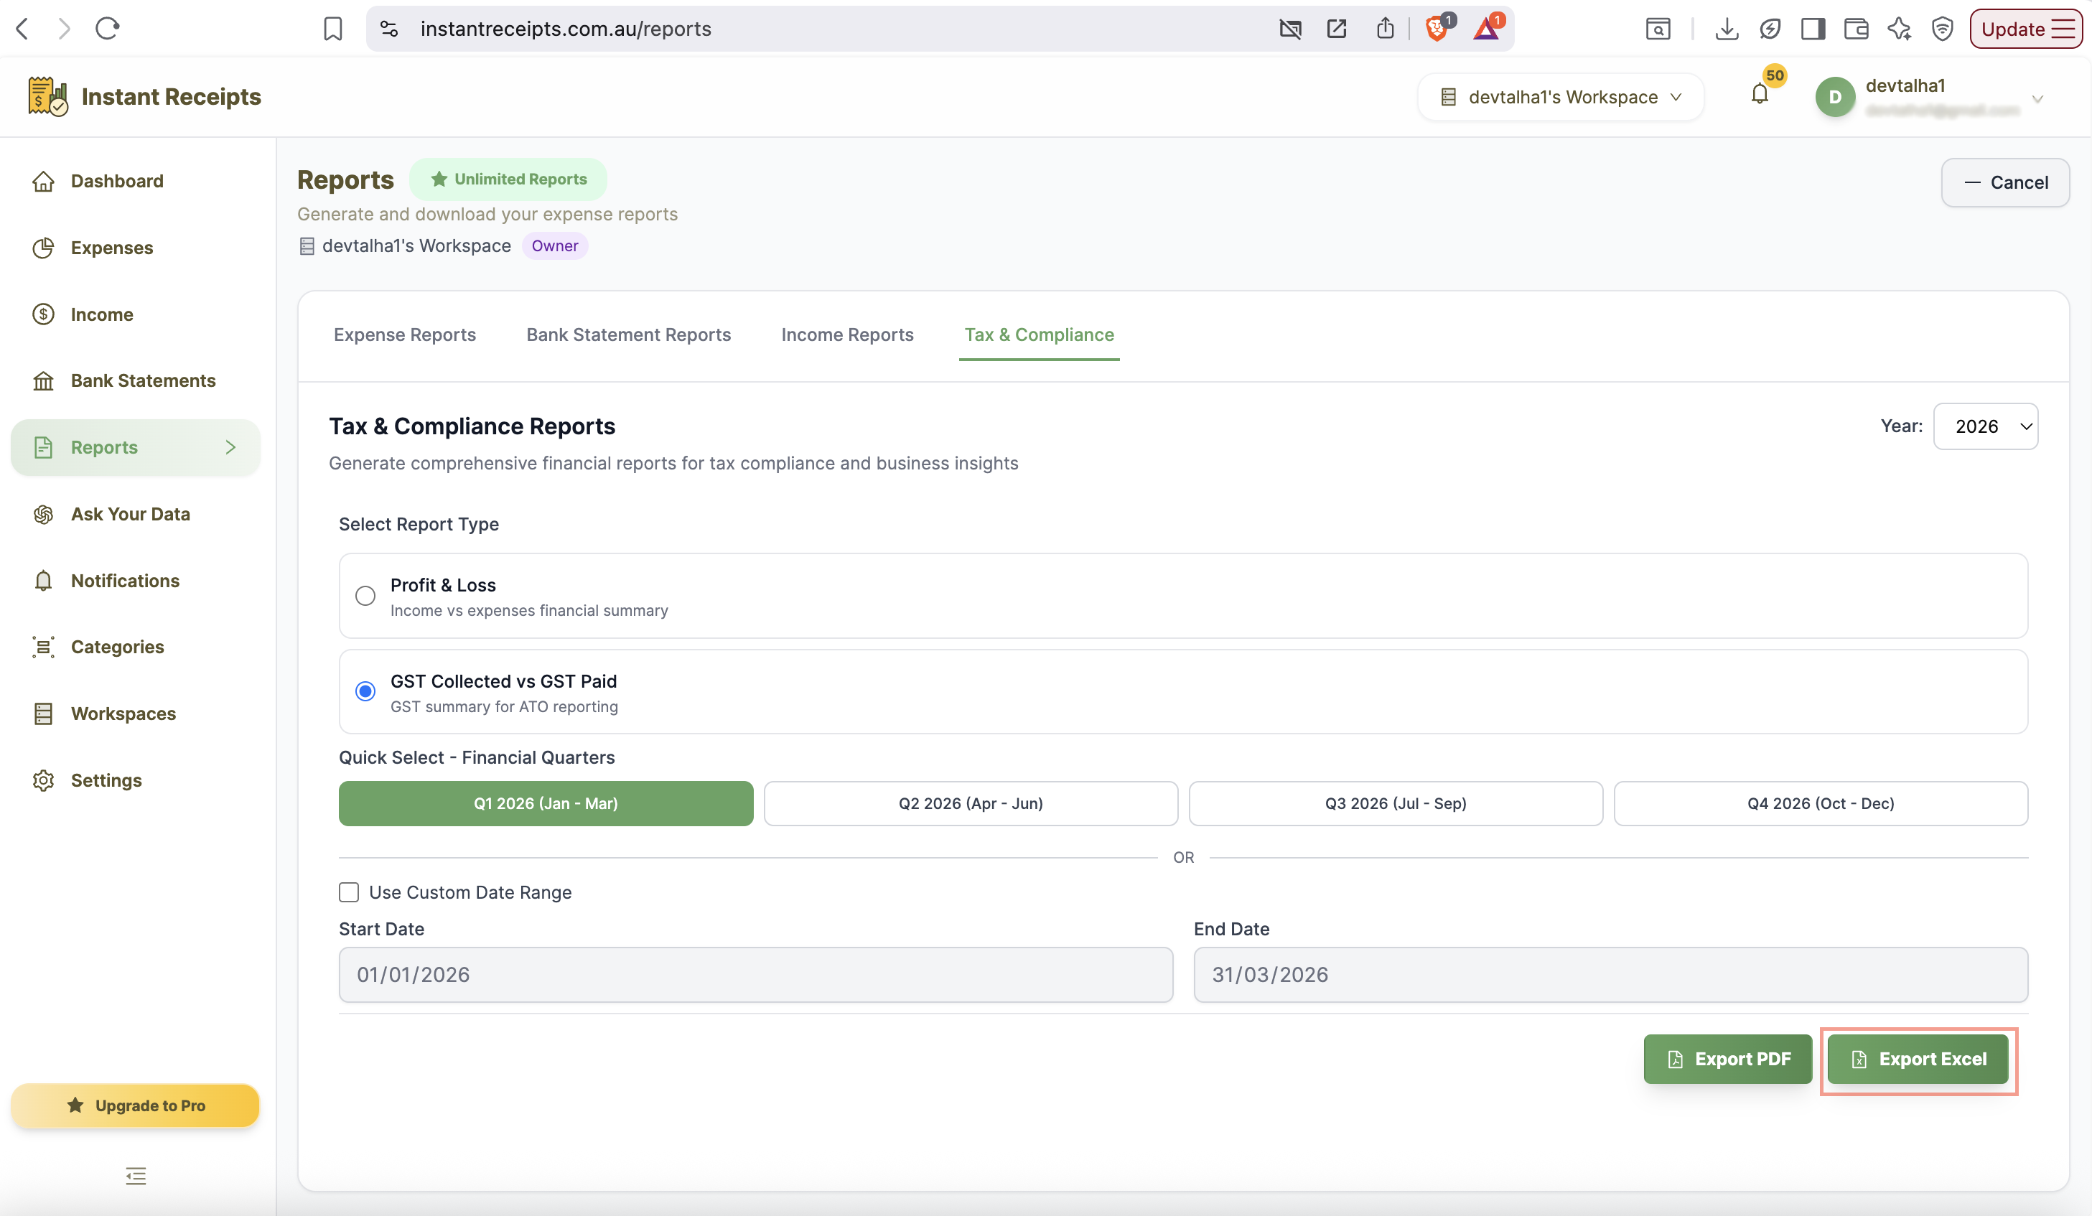Open Ask Your Data icon

point(43,514)
